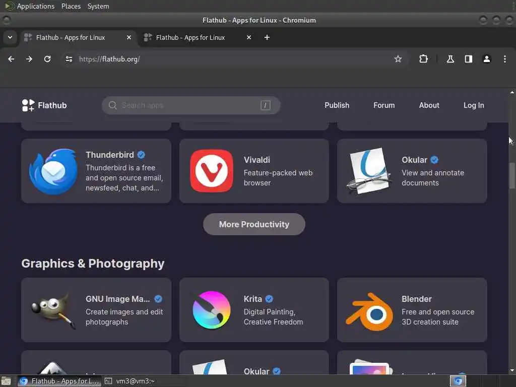Click GNU Image Ma... verified badge
This screenshot has height=387, width=516.
click(x=158, y=299)
